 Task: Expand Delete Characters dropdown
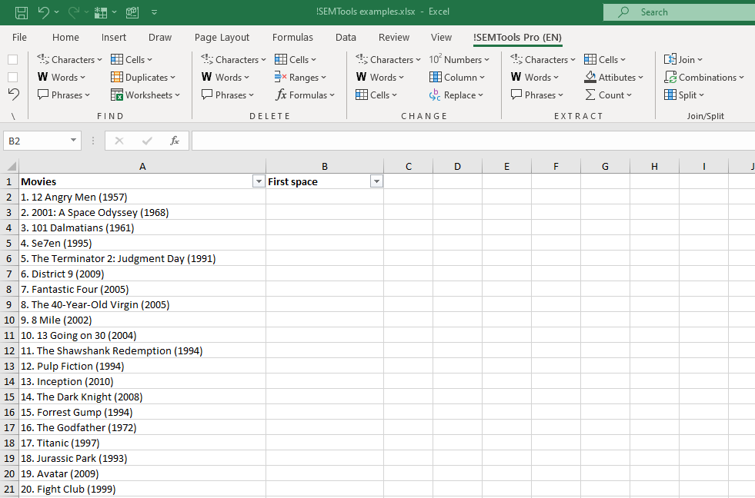pos(264,60)
